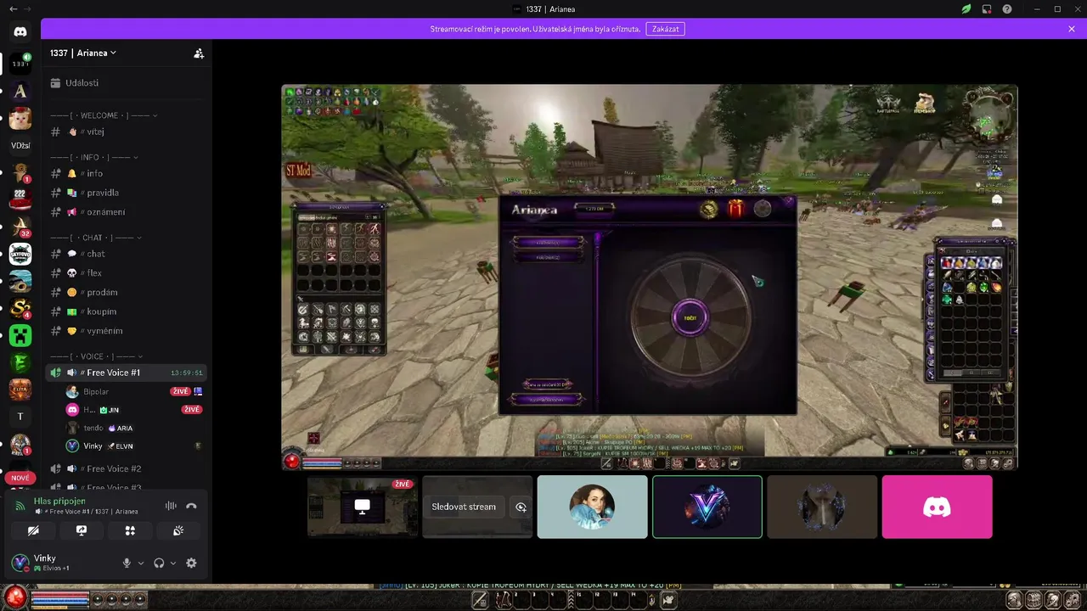Screen dimensions: 1087x611
Task: Open microphone input options dropdown
Action: tap(141, 563)
